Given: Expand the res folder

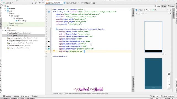Looking at the screenshot, I should tap(5, 28).
